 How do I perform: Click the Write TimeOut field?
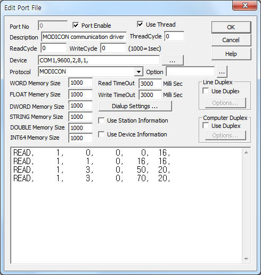point(150,95)
